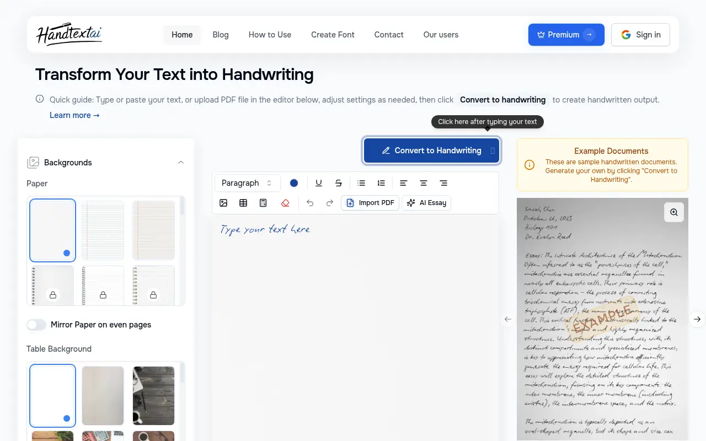Apply underline formatting to text
706x441 pixels.
319,182
